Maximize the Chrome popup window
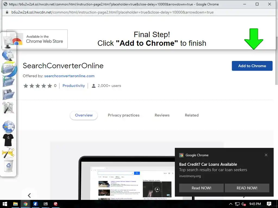 [x=257, y=4]
